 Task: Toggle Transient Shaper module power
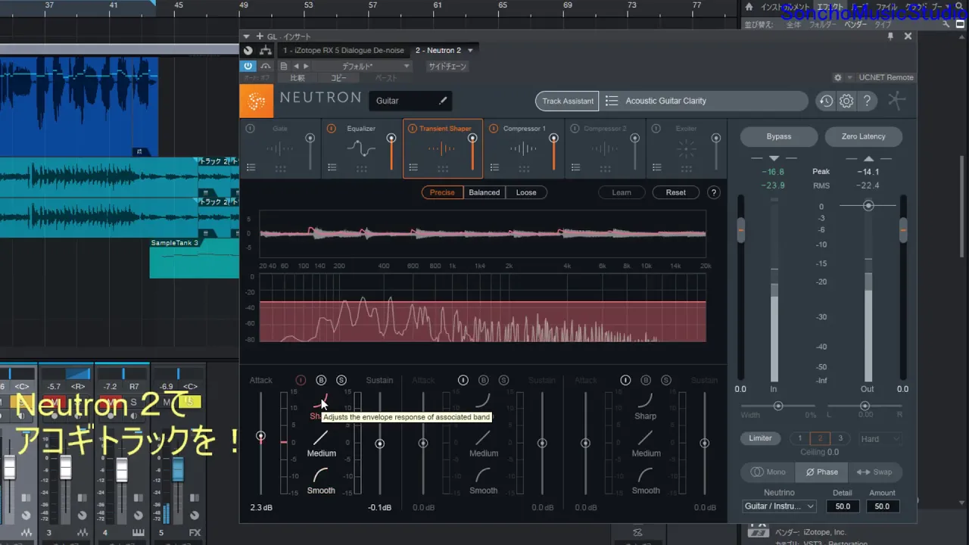pos(413,129)
